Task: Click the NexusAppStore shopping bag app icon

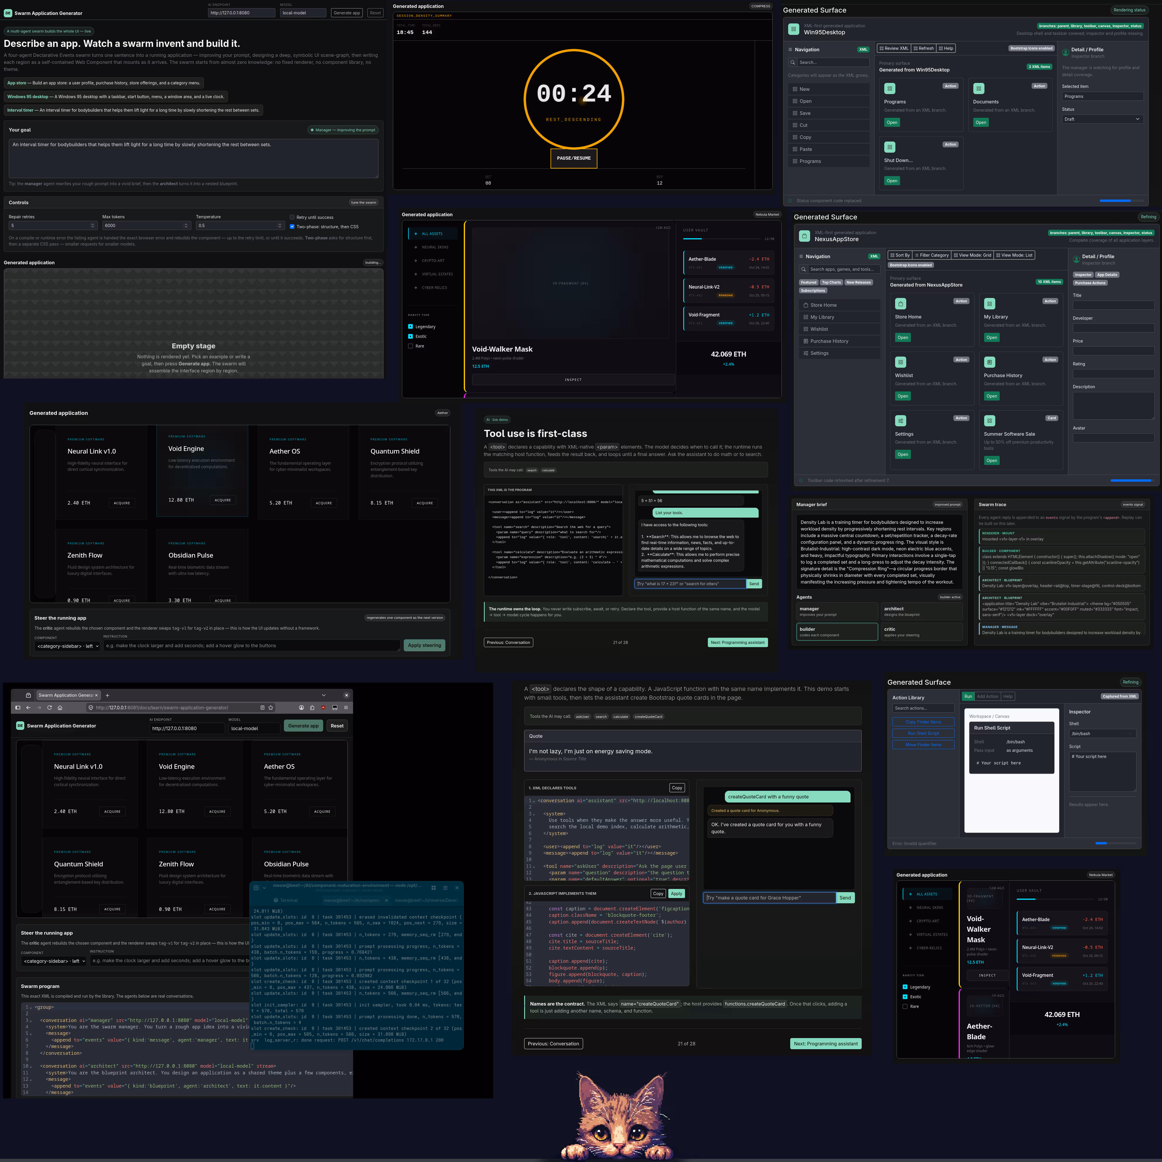Action: pos(804,236)
